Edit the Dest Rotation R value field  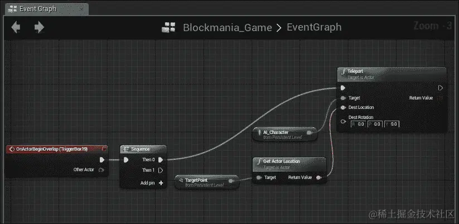click(357, 124)
